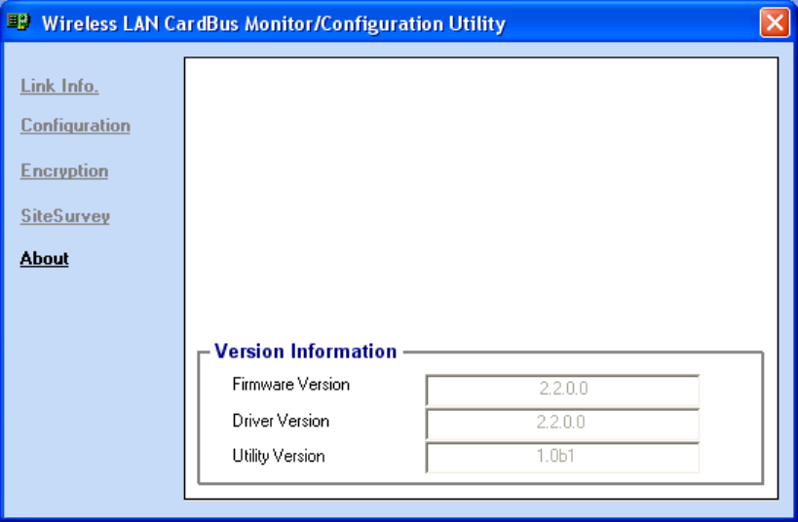
Task: Click the title bar network card icon
Action: pyautogui.click(x=19, y=21)
